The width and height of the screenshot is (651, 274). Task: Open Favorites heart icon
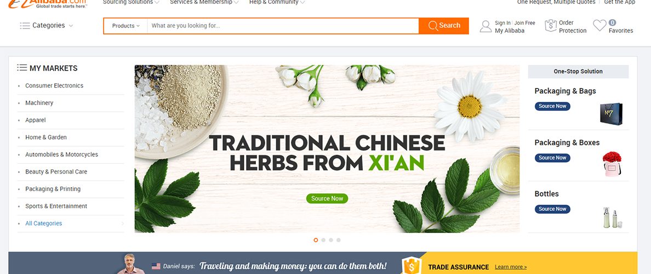tap(599, 25)
